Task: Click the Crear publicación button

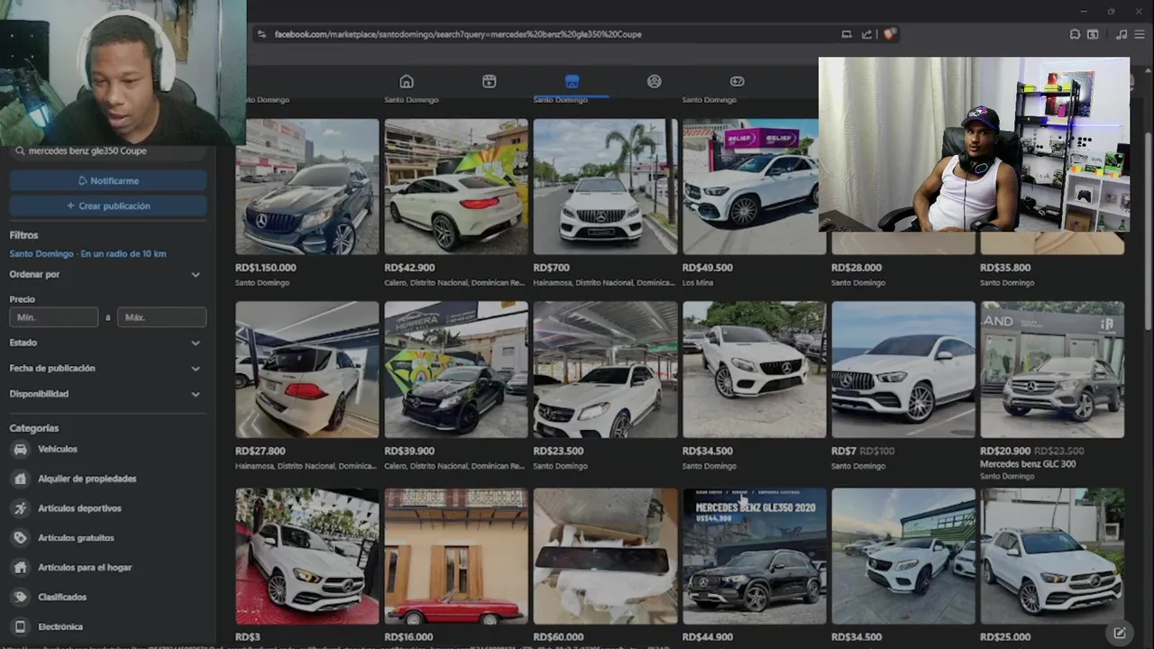Action: [108, 206]
